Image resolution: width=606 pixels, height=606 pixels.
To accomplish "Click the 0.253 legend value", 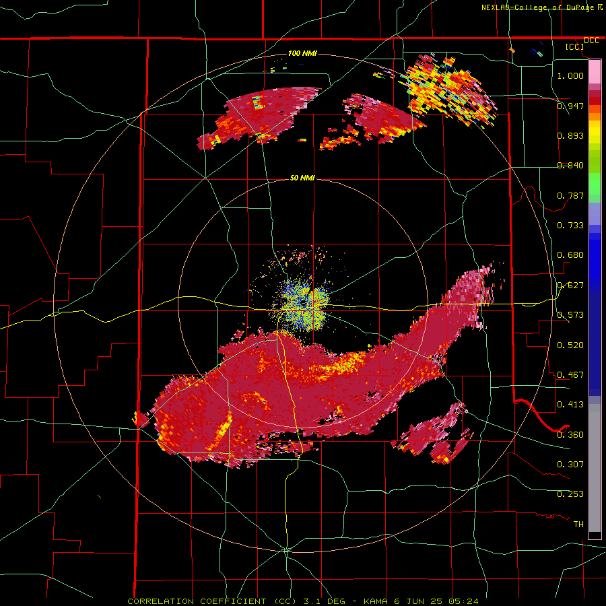I will click(x=570, y=494).
